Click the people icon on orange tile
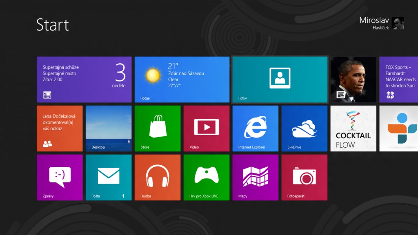The height and width of the screenshot is (235, 418). [47, 144]
